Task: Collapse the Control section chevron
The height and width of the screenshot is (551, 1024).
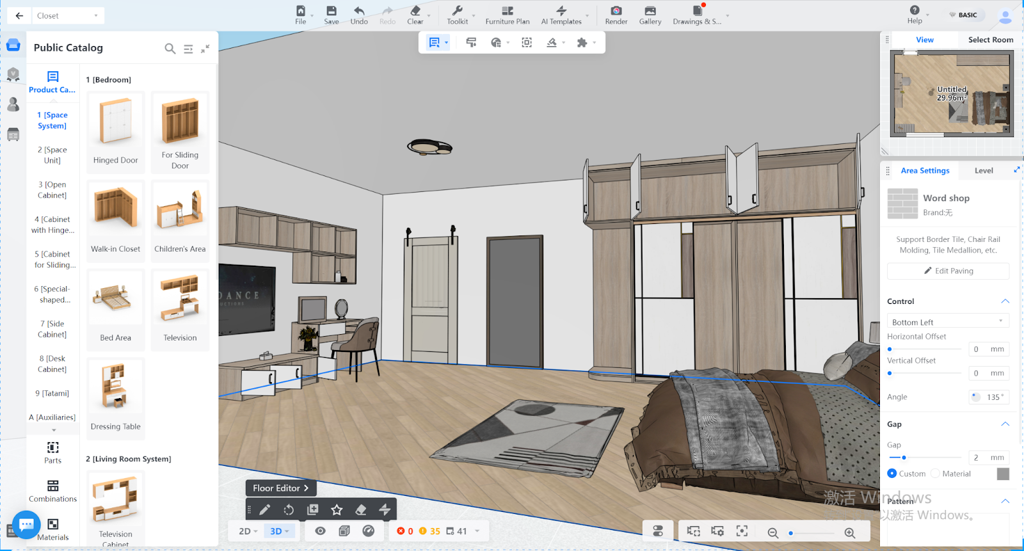Action: coord(1005,301)
